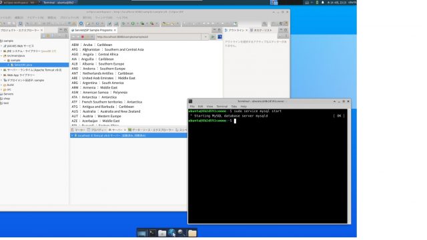
Task: Select the test project in explorer
Action: pyautogui.click(x=5, y=103)
